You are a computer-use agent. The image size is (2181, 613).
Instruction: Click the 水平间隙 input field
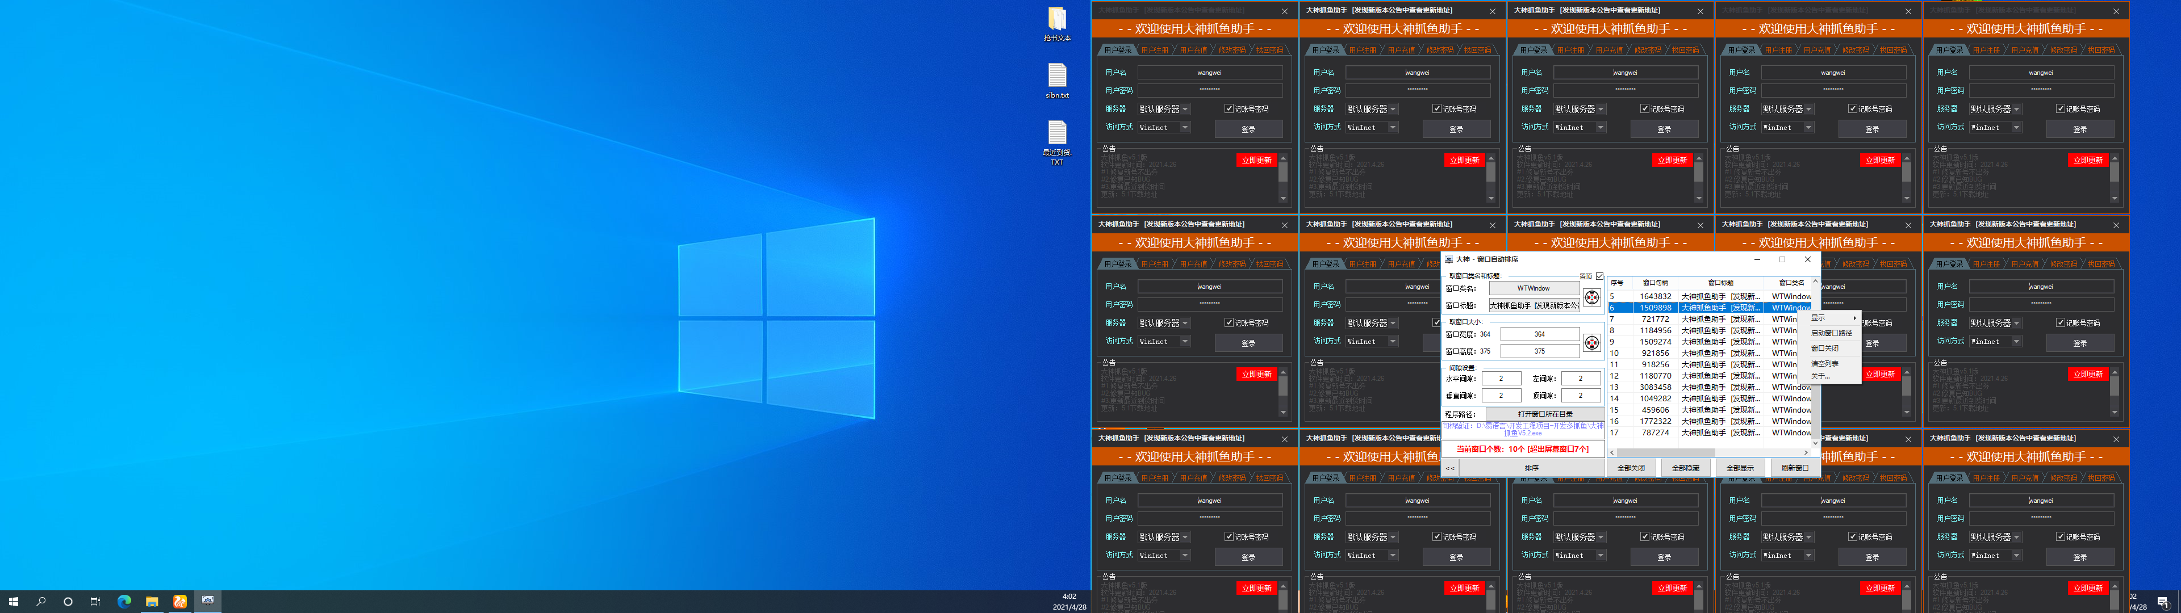1501,379
